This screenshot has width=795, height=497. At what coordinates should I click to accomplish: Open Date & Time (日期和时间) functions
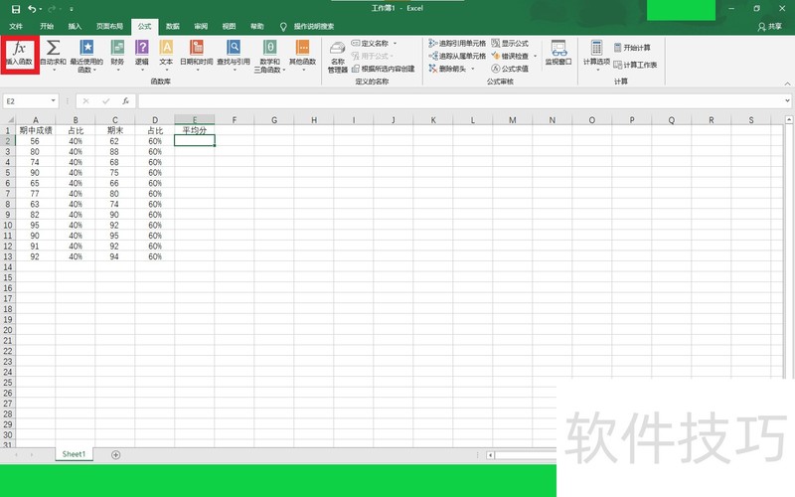point(196,55)
